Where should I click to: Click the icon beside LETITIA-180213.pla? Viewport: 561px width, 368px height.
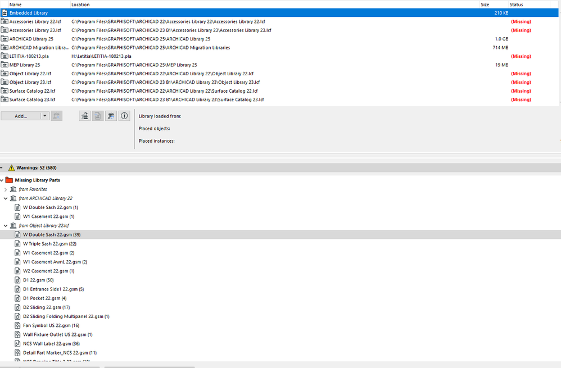[x=4, y=56]
